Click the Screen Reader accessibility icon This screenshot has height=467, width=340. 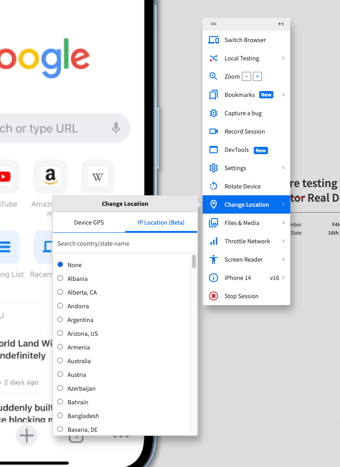click(x=213, y=259)
